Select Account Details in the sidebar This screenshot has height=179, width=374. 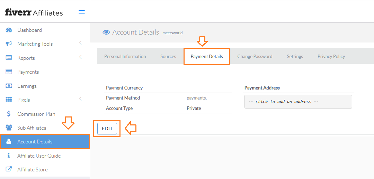coord(45,142)
